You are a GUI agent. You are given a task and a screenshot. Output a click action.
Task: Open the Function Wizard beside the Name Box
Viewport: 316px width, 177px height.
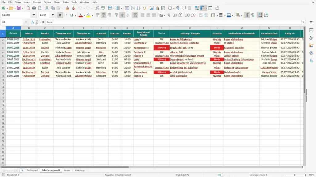click(33, 22)
